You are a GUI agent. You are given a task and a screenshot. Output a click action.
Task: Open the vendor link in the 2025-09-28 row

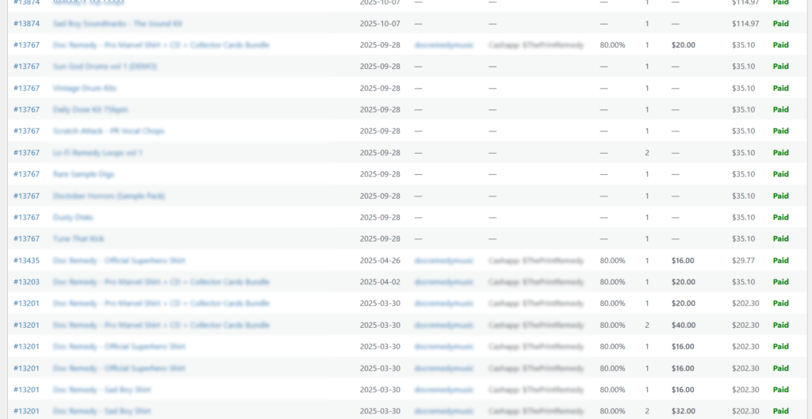pos(443,45)
